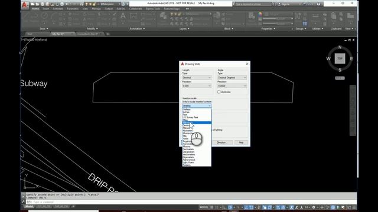Click the TOP face of the ViewCube
Screen dimensions: 378x212
pos(340,58)
